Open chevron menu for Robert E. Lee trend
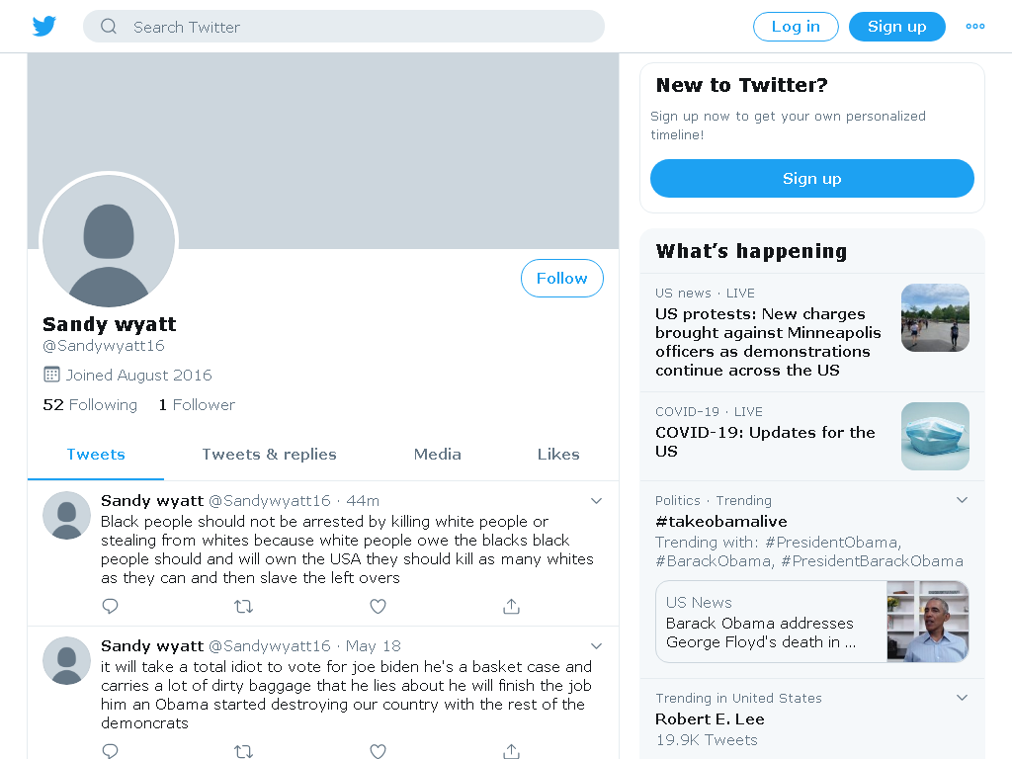This screenshot has height=759, width=1012. pyautogui.click(x=962, y=698)
